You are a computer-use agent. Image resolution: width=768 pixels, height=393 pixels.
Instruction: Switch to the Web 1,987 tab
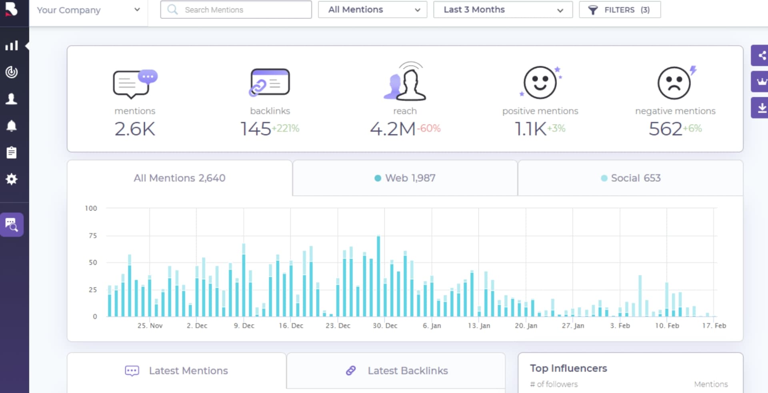405,178
